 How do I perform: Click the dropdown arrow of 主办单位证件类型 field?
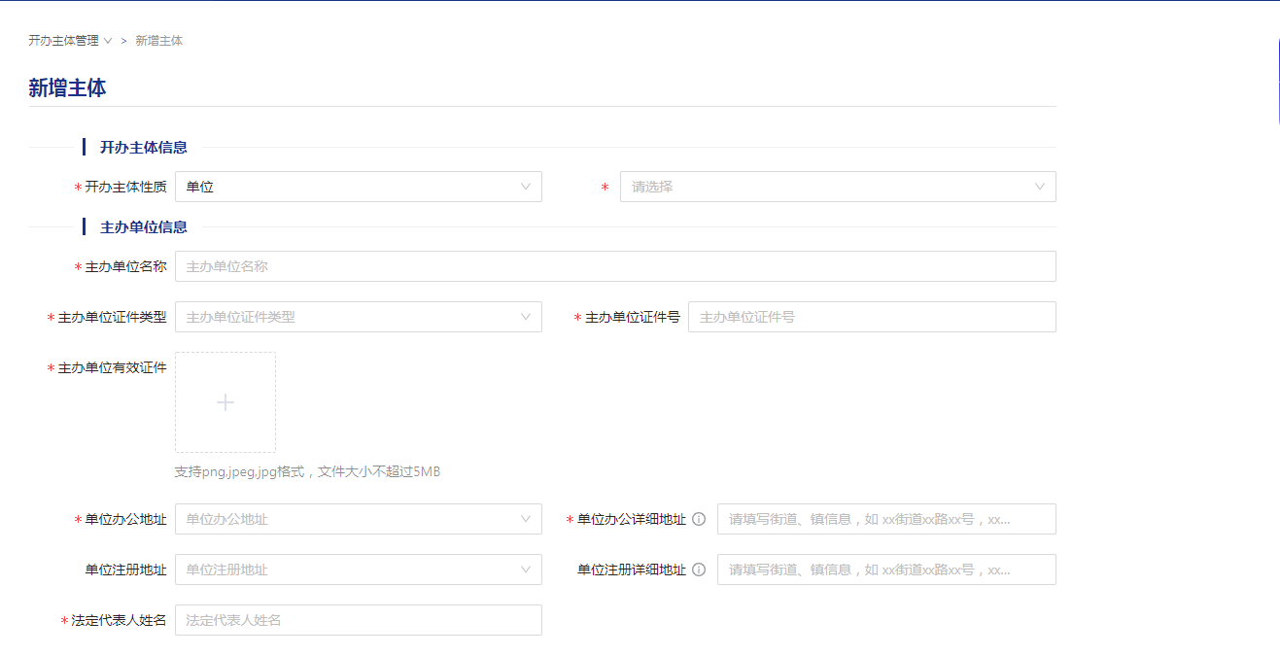(x=528, y=316)
